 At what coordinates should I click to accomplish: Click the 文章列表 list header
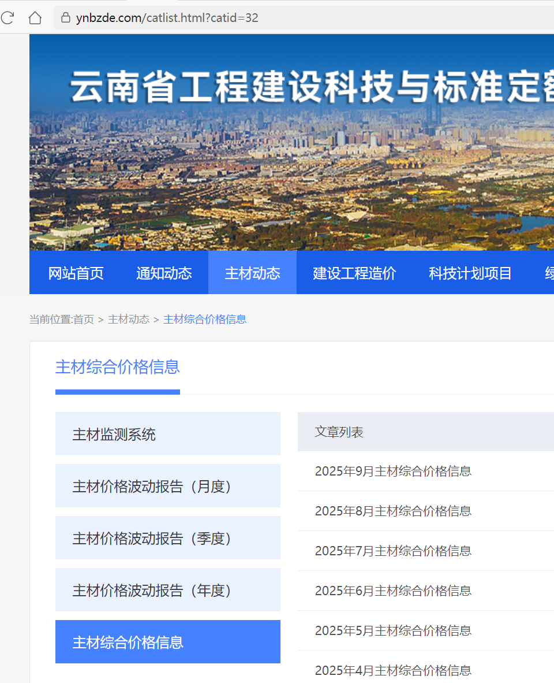426,432
